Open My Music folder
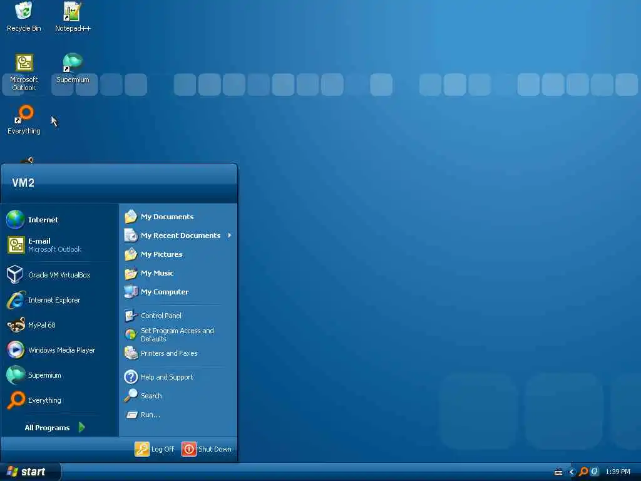 178,273
